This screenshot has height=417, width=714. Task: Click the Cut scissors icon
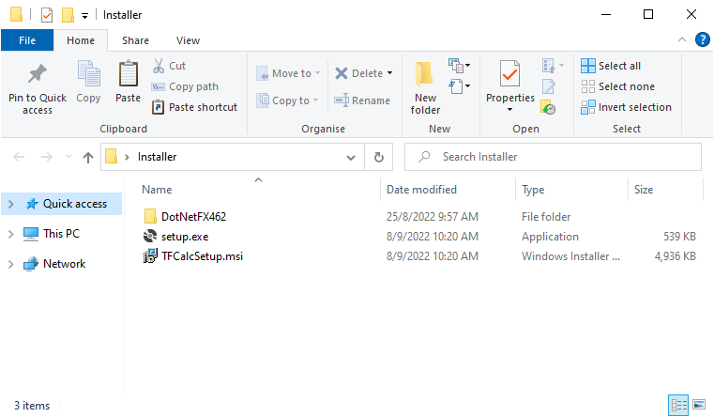tap(159, 66)
